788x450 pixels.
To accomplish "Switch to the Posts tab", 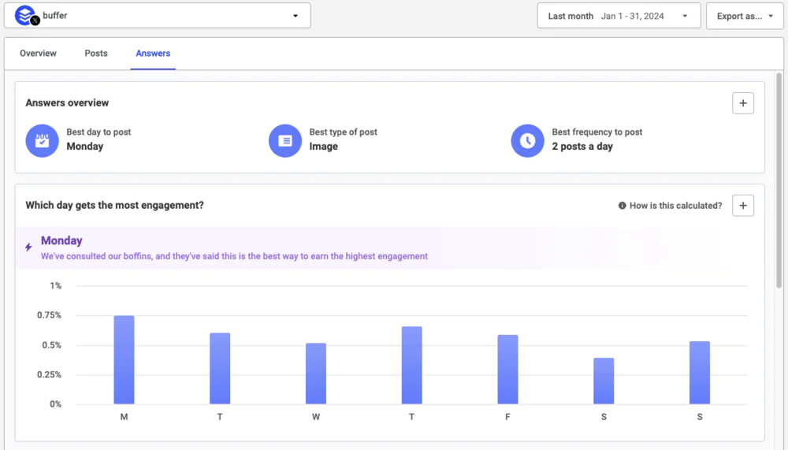I will click(x=96, y=54).
